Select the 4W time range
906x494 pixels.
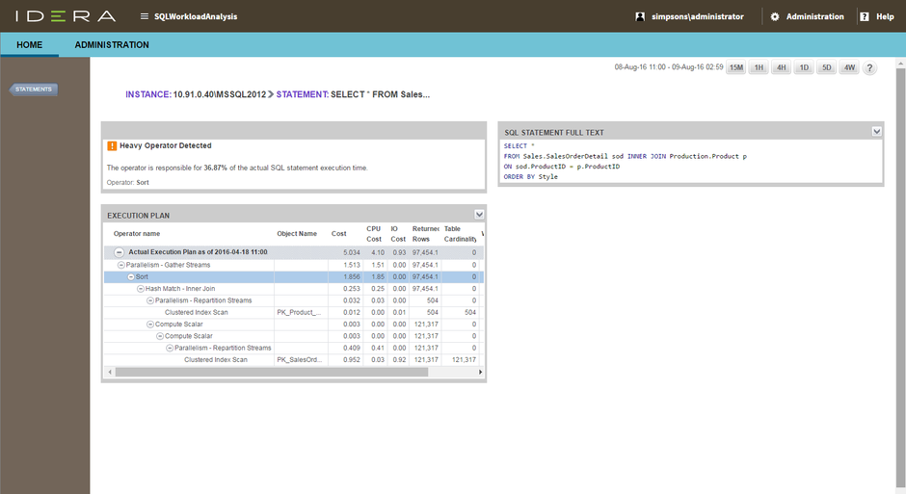(849, 67)
